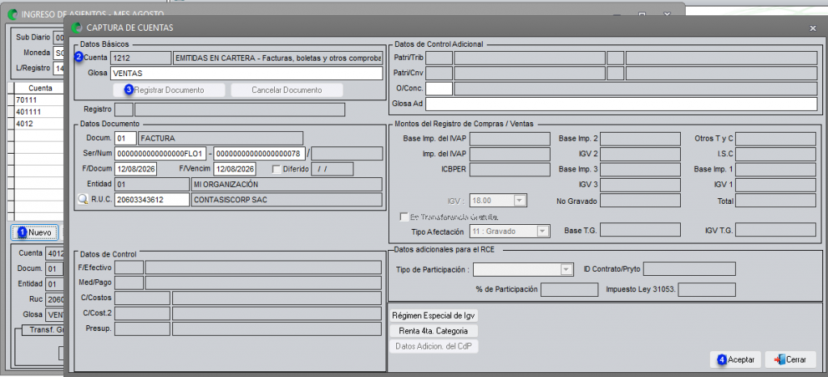Click the C/Costos code field
The width and height of the screenshot is (828, 377).
coord(142,299)
